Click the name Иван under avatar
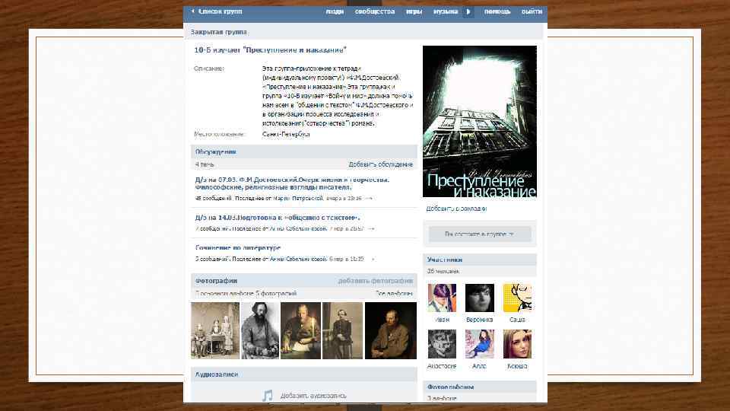The height and width of the screenshot is (411, 730). pyautogui.click(x=442, y=320)
